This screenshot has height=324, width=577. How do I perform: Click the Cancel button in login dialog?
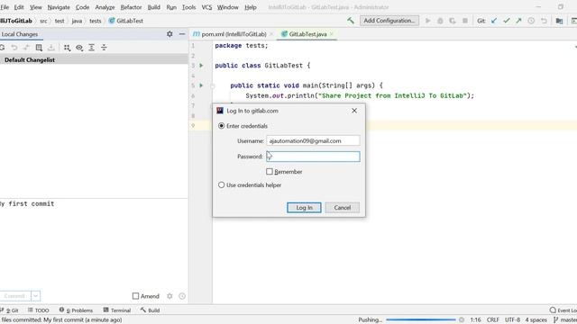(x=343, y=208)
